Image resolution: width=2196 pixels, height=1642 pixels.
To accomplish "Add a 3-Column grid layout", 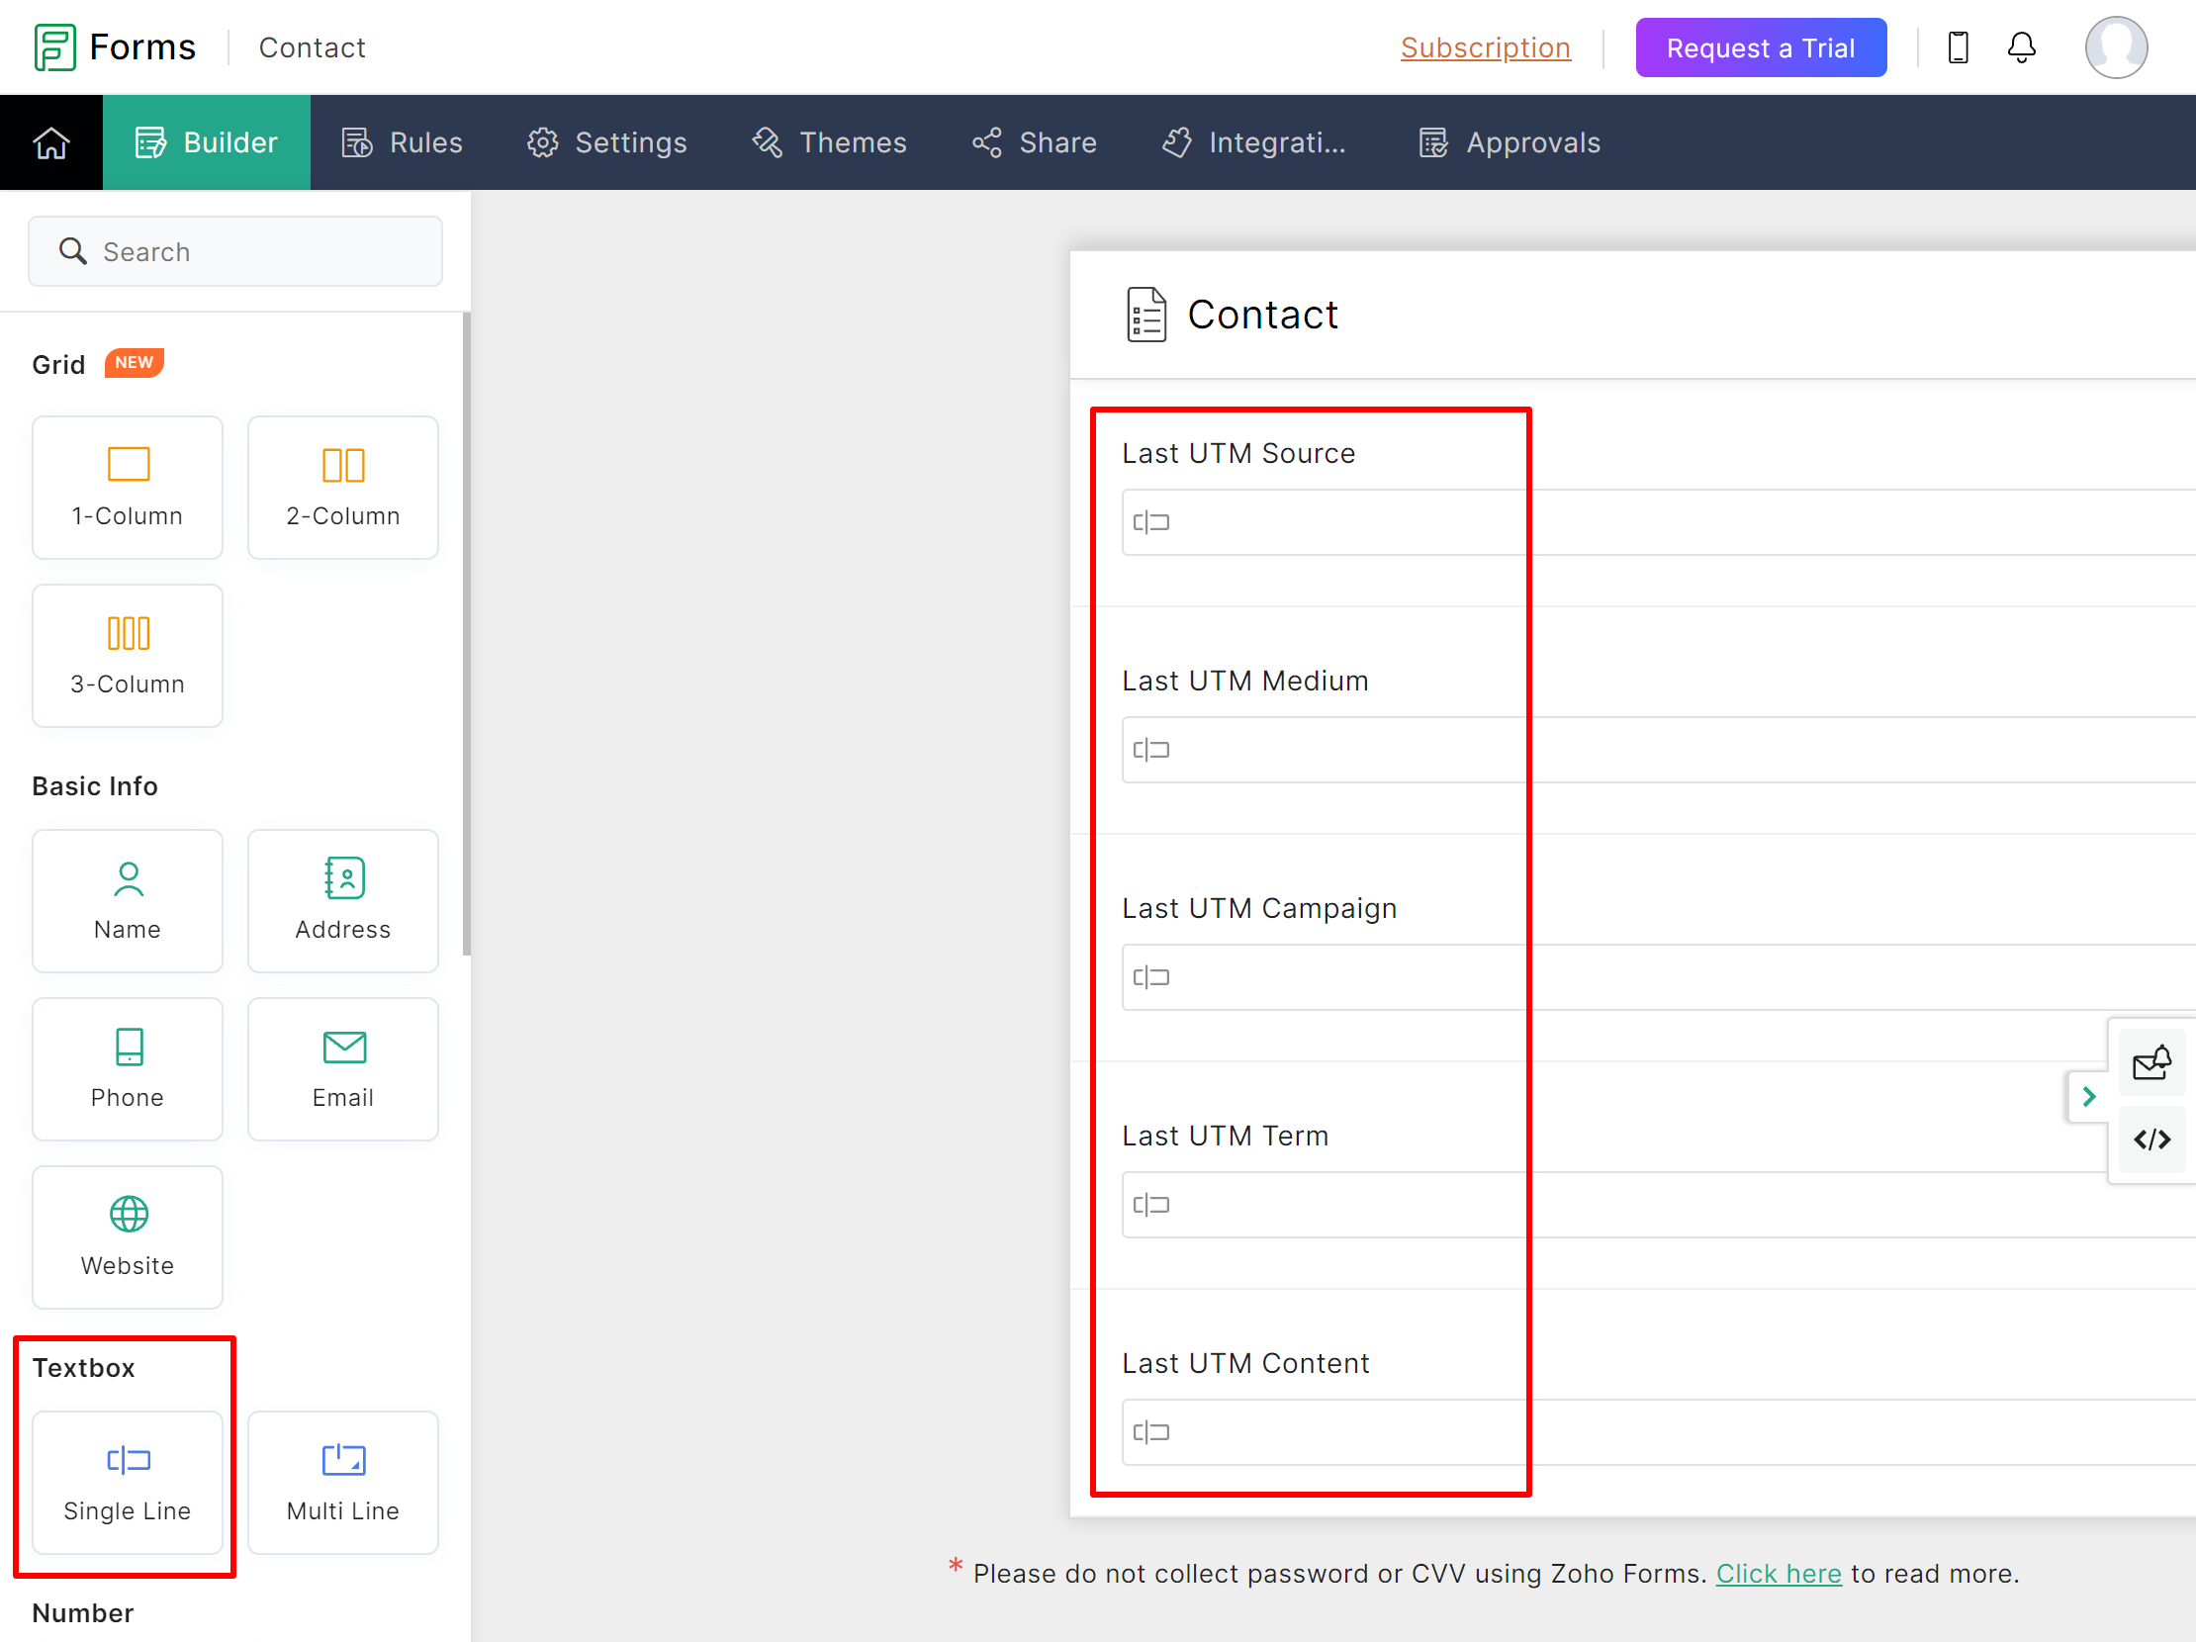I will [x=127, y=655].
